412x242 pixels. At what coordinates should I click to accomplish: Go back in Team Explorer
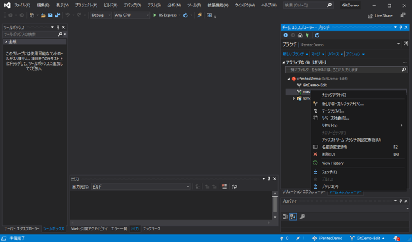point(286,35)
